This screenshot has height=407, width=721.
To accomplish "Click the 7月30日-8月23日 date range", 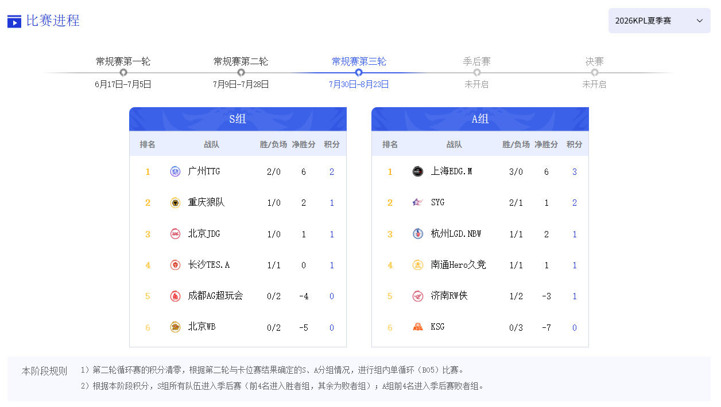I will pos(359,84).
